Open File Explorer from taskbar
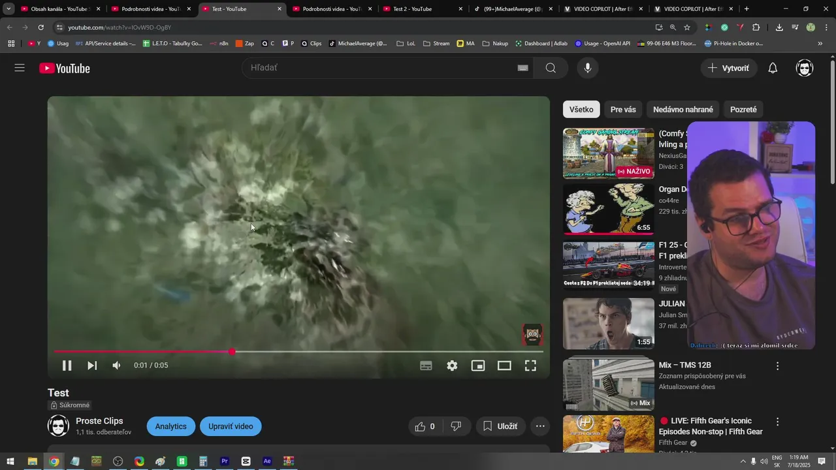Viewport: 836px width, 470px height. tap(32, 462)
